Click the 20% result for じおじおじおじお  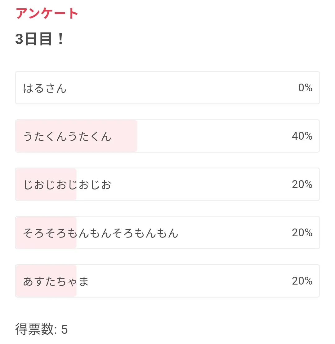302,185
